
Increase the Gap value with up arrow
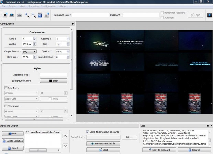click(x=68, y=43)
